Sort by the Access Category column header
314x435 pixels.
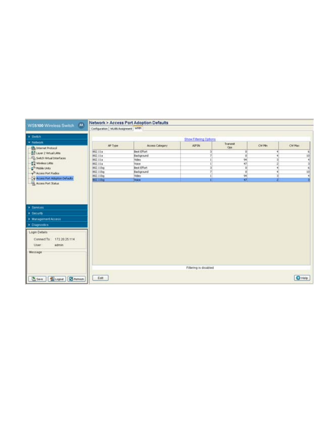click(x=157, y=146)
